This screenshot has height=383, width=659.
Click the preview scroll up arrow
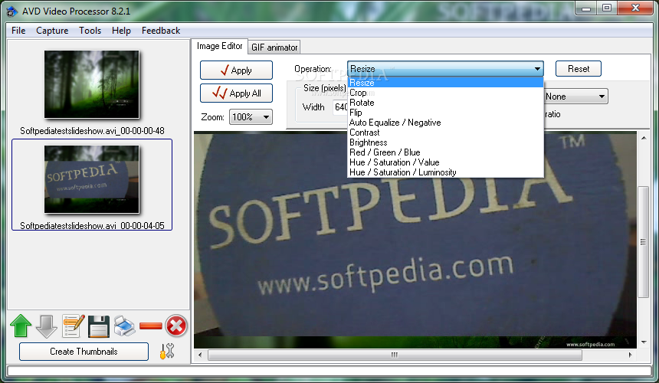644,138
